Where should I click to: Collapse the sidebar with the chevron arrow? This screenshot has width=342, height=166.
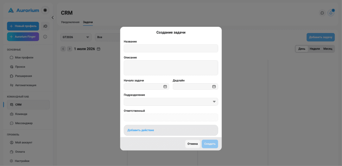(x=53, y=18)
